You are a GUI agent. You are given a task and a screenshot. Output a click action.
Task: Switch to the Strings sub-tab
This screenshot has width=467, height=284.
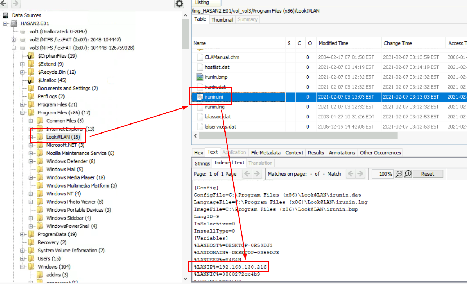click(202, 163)
